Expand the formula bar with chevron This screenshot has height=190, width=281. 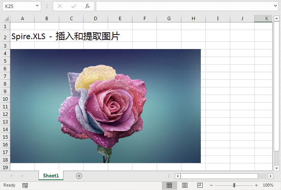click(x=275, y=6)
